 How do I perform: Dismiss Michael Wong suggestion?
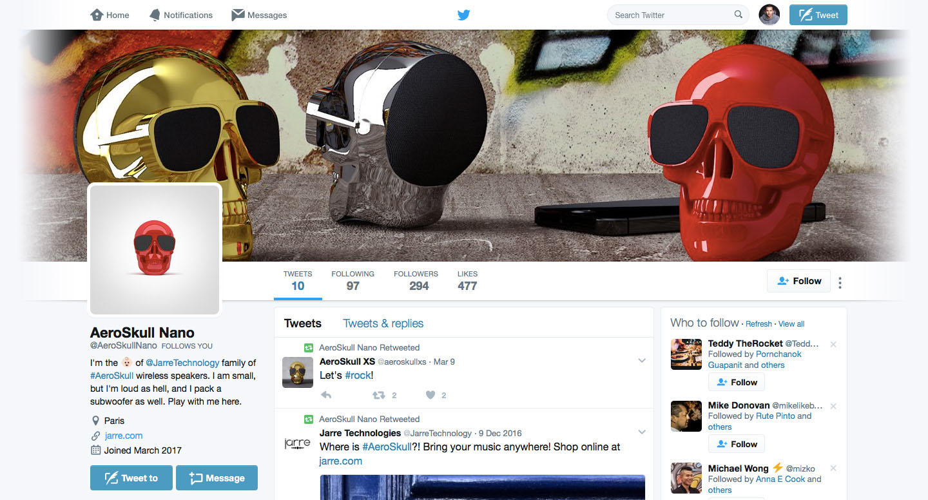(833, 468)
